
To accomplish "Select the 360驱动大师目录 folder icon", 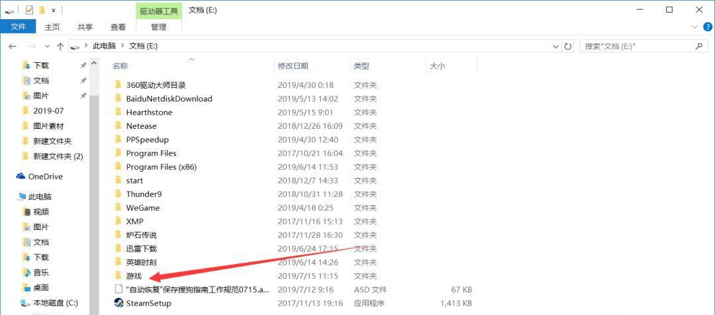I will (118, 85).
